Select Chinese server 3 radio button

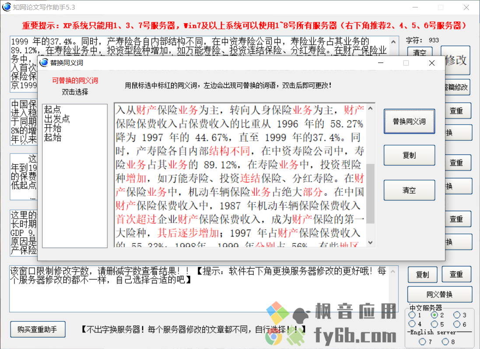click(x=457, y=315)
